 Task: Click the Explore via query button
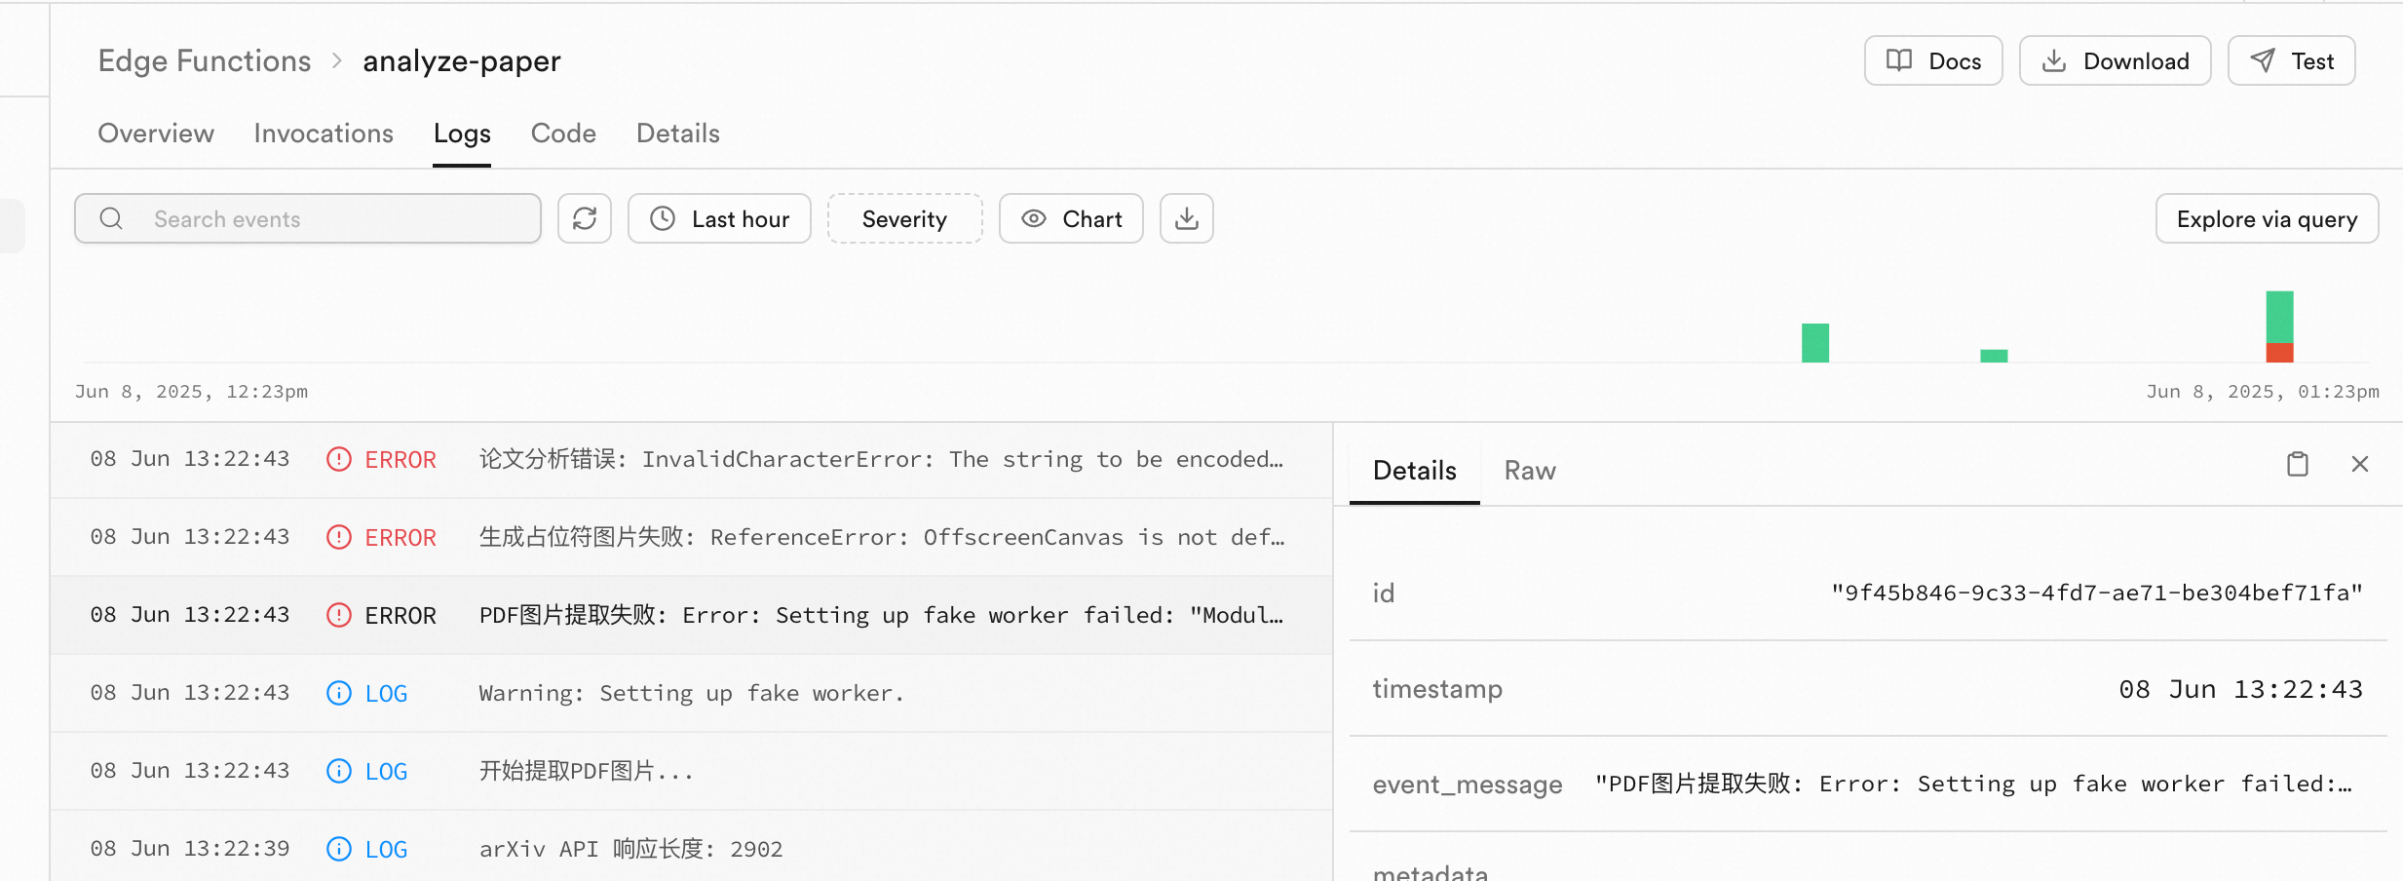2267,218
